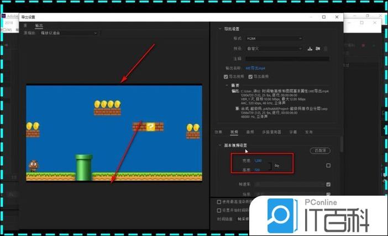The image size is (388, 236).
Task: Toggle the 导出视频 checkbox
Action: pyautogui.click(x=226, y=77)
